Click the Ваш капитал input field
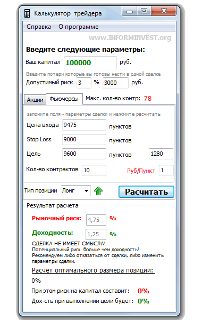202x320 pixels. (90, 62)
